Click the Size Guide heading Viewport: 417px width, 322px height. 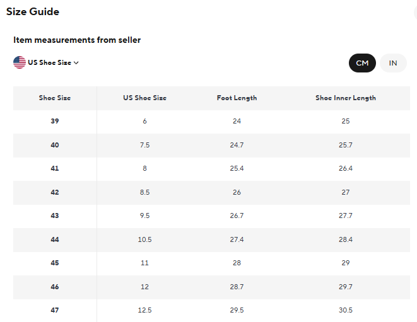pos(33,11)
